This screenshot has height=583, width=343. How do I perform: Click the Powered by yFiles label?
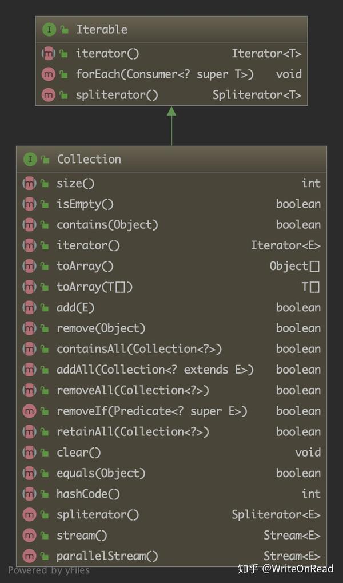49,570
